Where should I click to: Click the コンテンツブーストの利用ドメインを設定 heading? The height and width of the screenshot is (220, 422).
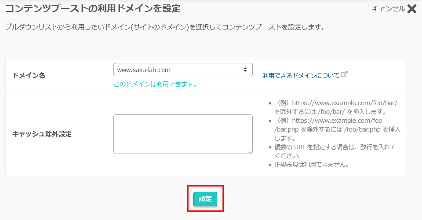93,9
